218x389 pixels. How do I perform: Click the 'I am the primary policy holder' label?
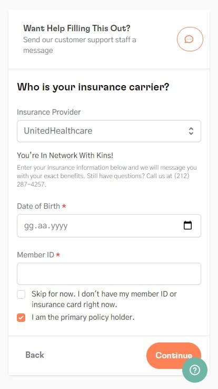83,317
